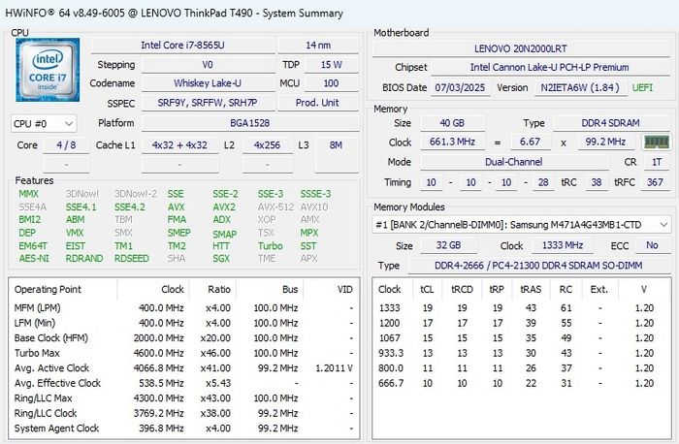The image size is (679, 444).
Task: Click the RDSEED feature label
Action: [x=132, y=258]
